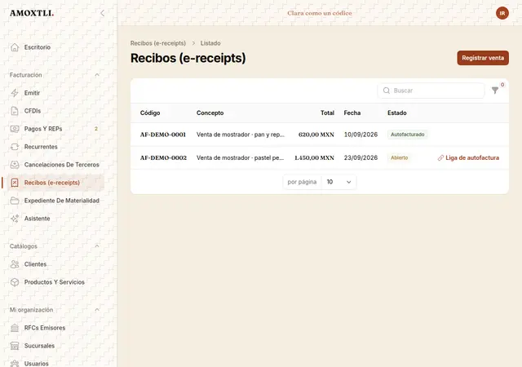Click concept 'Venta de mostrador - pastel pe...'
This screenshot has width=522, height=367.
tap(240, 158)
